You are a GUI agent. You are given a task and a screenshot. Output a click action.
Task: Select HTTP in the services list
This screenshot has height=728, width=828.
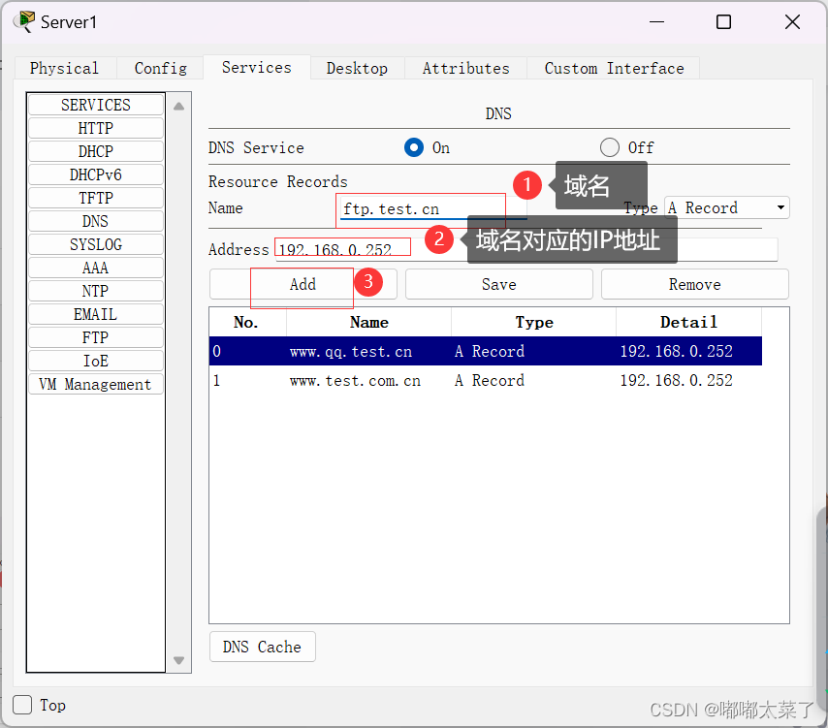(96, 128)
